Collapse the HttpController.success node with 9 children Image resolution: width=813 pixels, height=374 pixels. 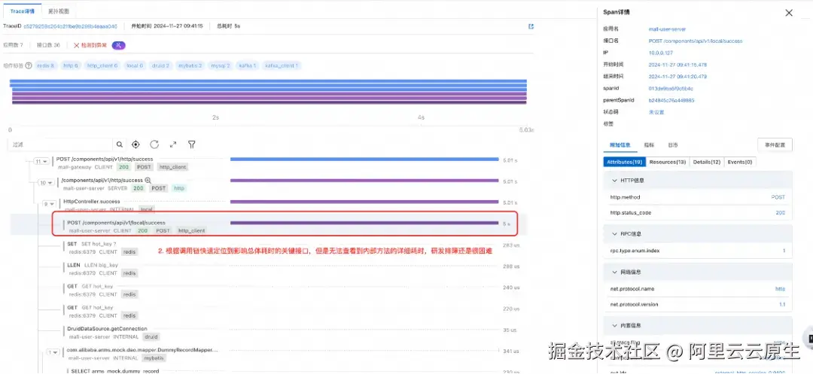click(50, 204)
